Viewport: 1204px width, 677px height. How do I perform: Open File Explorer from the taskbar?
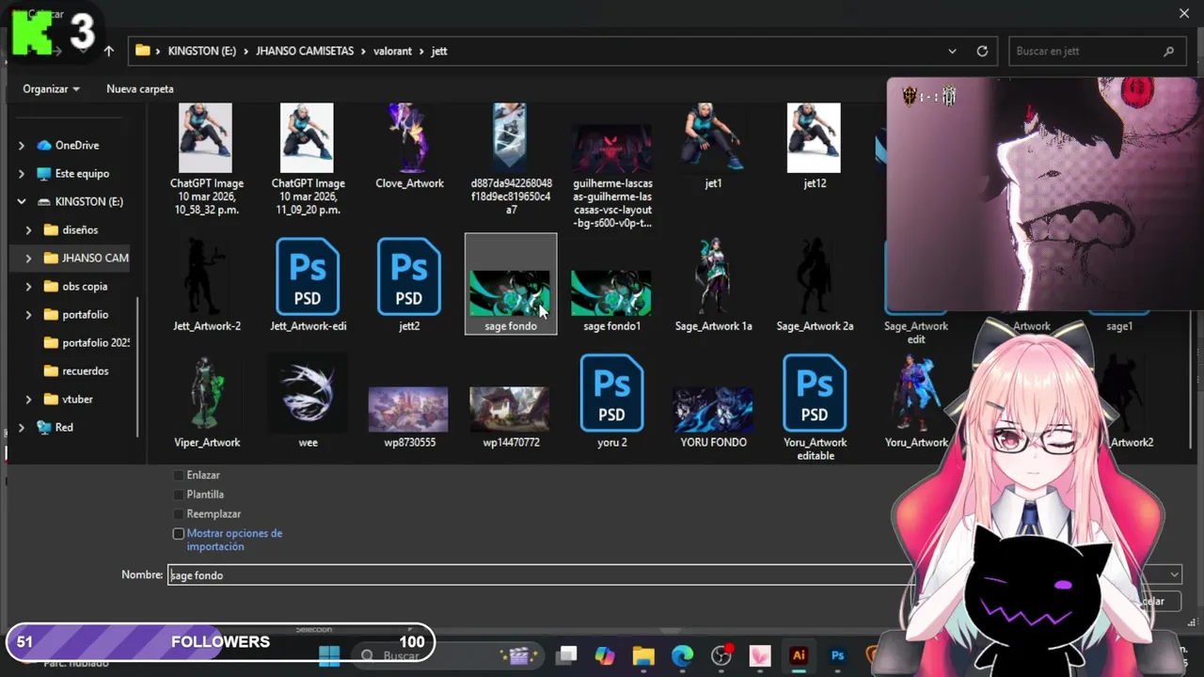click(643, 655)
